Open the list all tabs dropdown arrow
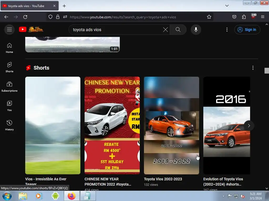Screen dimensions: 269x201 click(227, 6)
